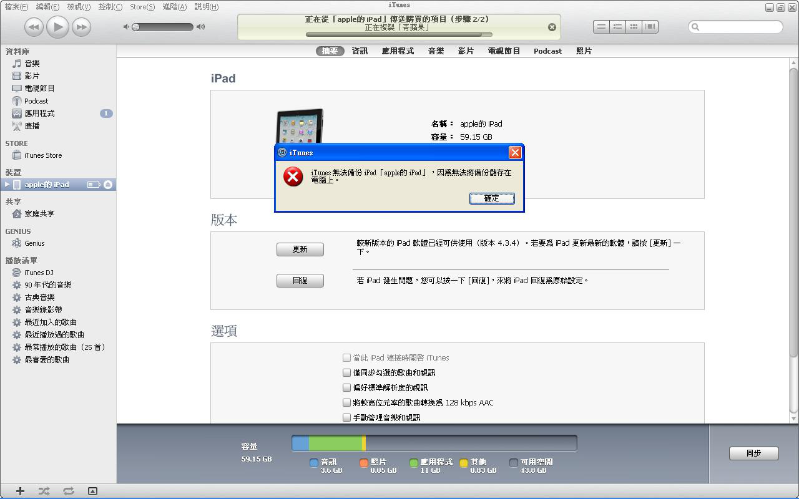Switch to the 照片 tab

pyautogui.click(x=584, y=51)
